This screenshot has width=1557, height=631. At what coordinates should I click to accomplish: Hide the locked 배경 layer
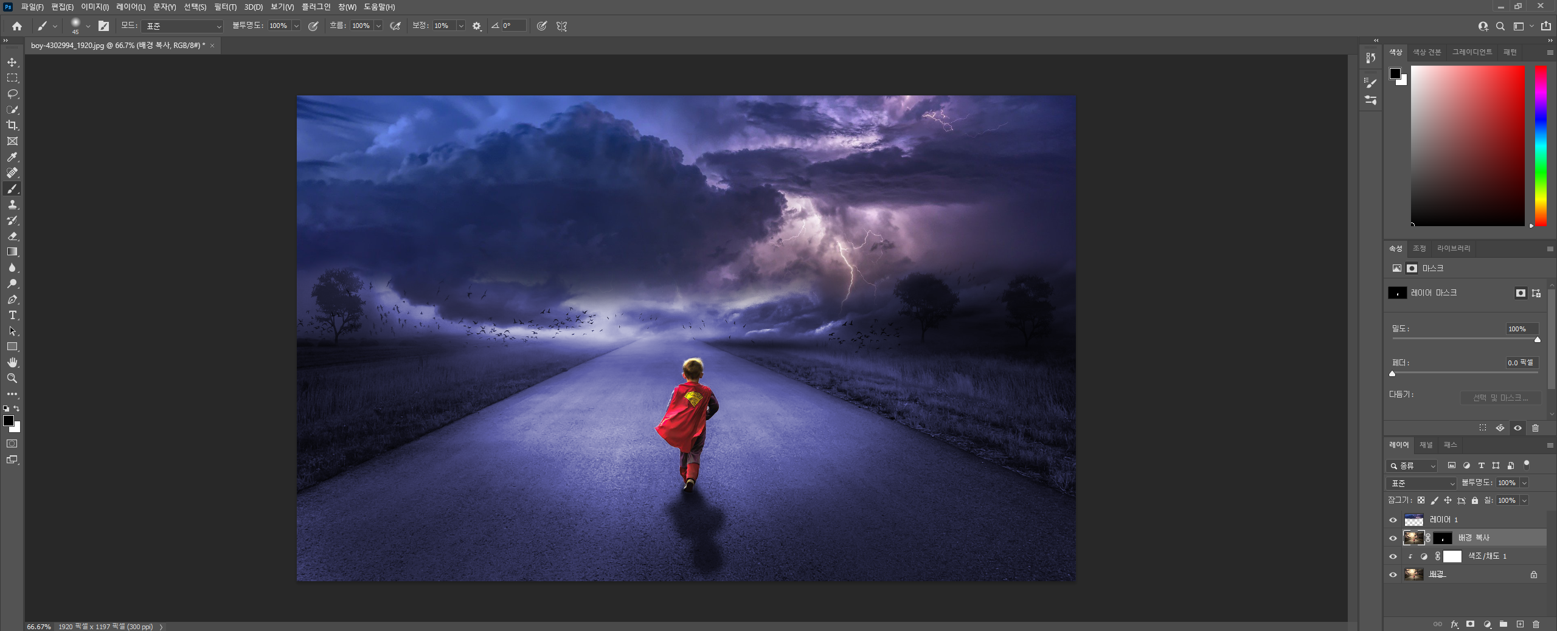[1393, 574]
